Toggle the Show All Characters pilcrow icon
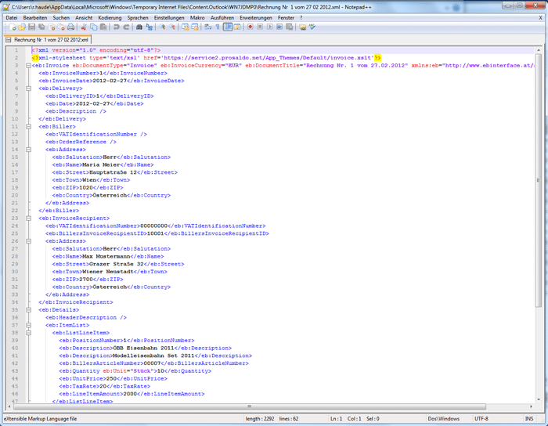The image size is (548, 426). tap(218, 27)
